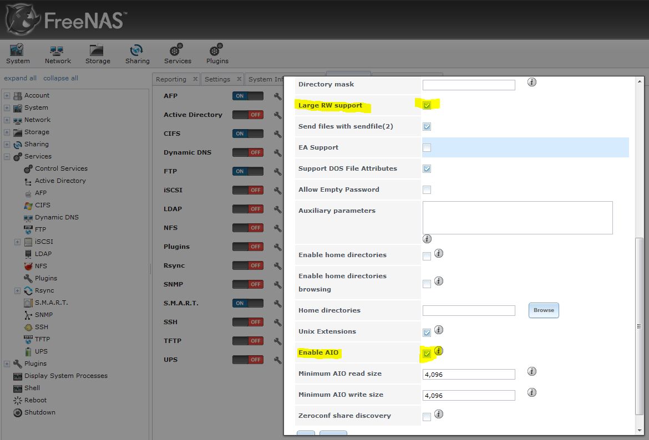Enable EA Support checkbox
This screenshot has height=440, width=649.
click(427, 147)
